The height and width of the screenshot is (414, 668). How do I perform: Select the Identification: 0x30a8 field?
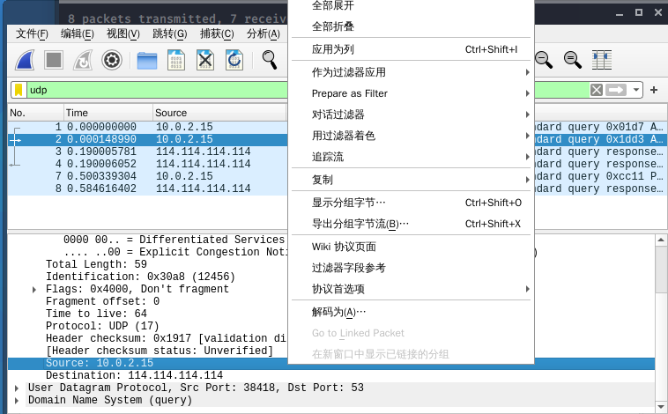click(x=141, y=277)
